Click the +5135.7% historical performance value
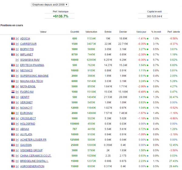This screenshot has height=170, width=182. [x=61, y=16]
